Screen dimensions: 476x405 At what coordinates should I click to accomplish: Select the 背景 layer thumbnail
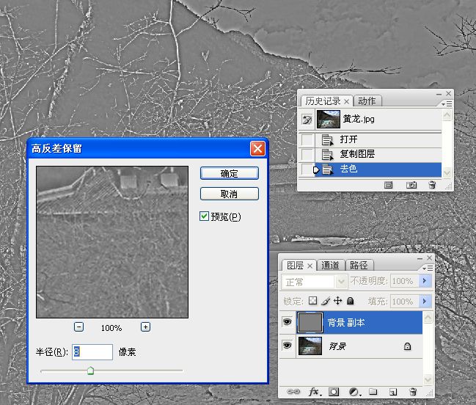(x=310, y=346)
